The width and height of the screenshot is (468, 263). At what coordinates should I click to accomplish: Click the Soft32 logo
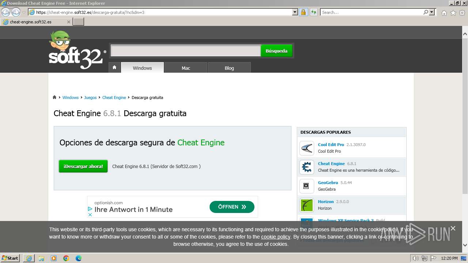pyautogui.click(x=77, y=50)
